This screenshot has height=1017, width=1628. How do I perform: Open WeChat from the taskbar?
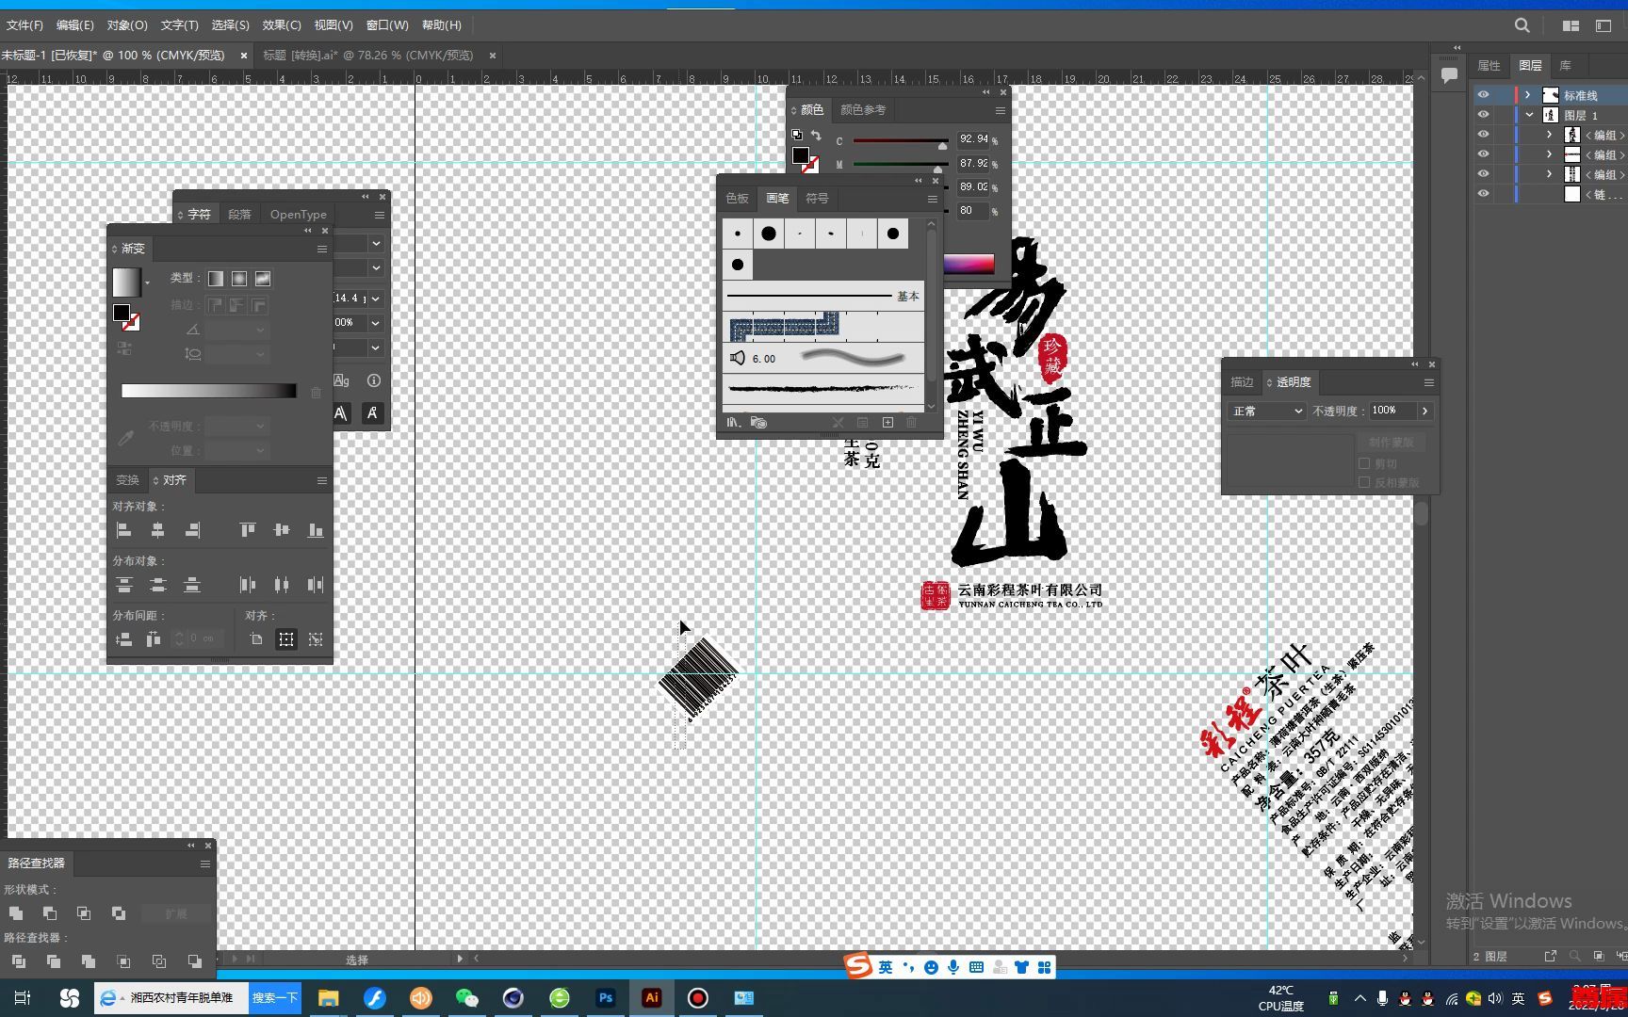[x=466, y=998]
